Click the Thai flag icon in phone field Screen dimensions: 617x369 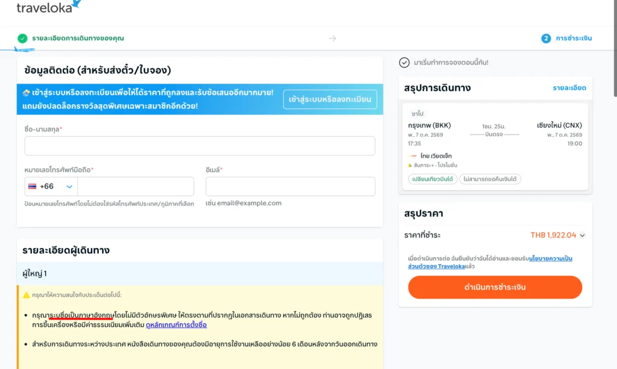click(33, 186)
